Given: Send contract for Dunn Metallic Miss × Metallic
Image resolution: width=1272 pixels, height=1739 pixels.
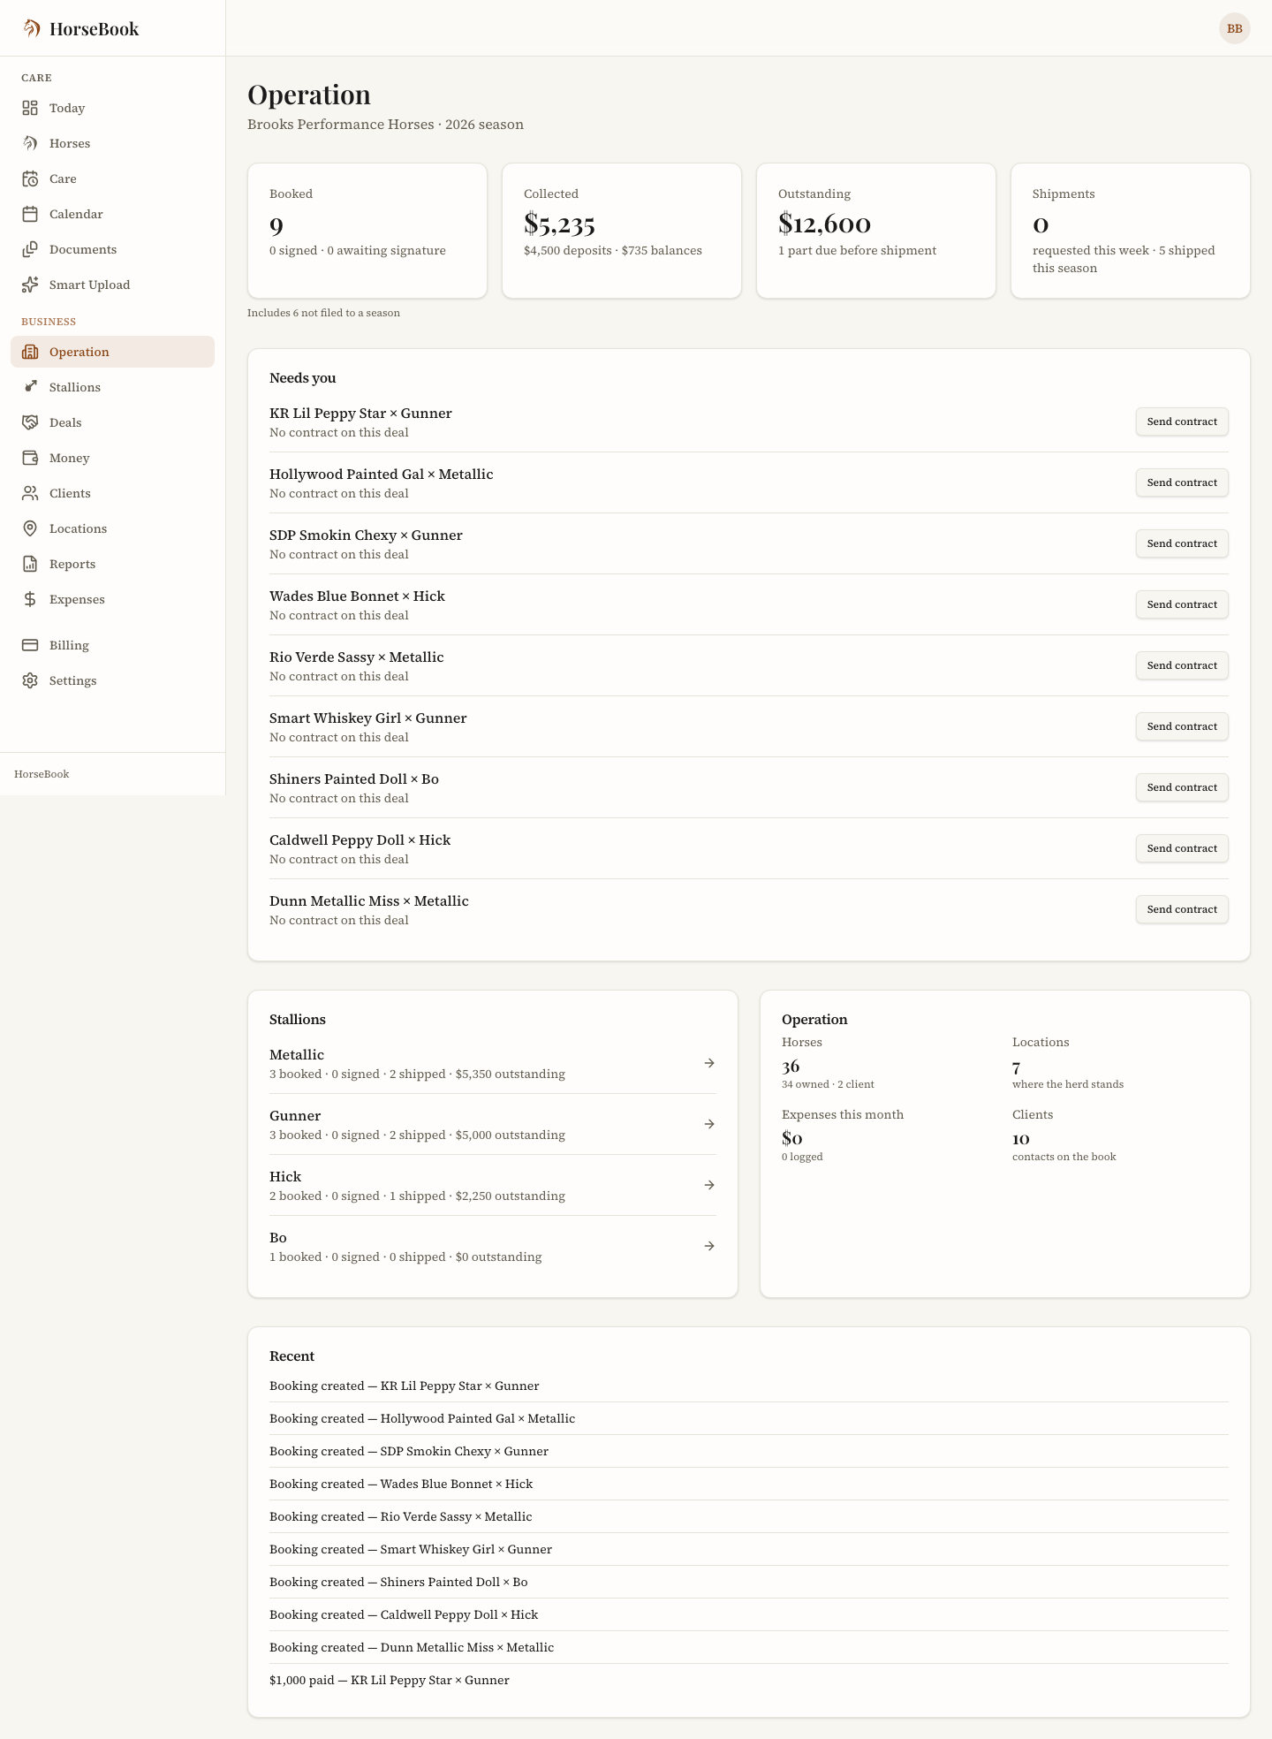Looking at the screenshot, I should pyautogui.click(x=1182, y=909).
